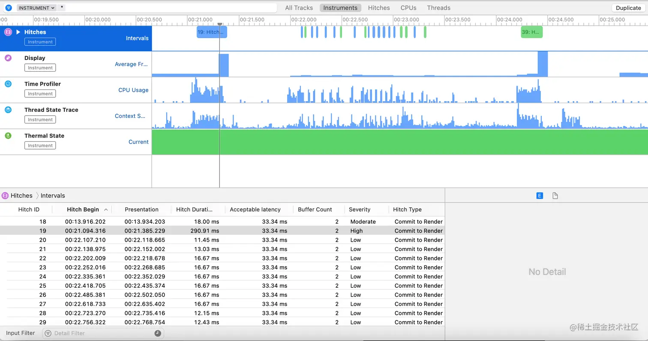
Task: Select green hitch interval 39 in the timeline
Action: 531,32
